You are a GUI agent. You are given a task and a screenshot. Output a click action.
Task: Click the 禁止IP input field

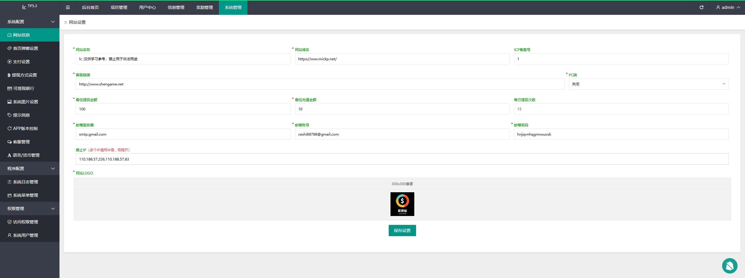tap(402, 159)
